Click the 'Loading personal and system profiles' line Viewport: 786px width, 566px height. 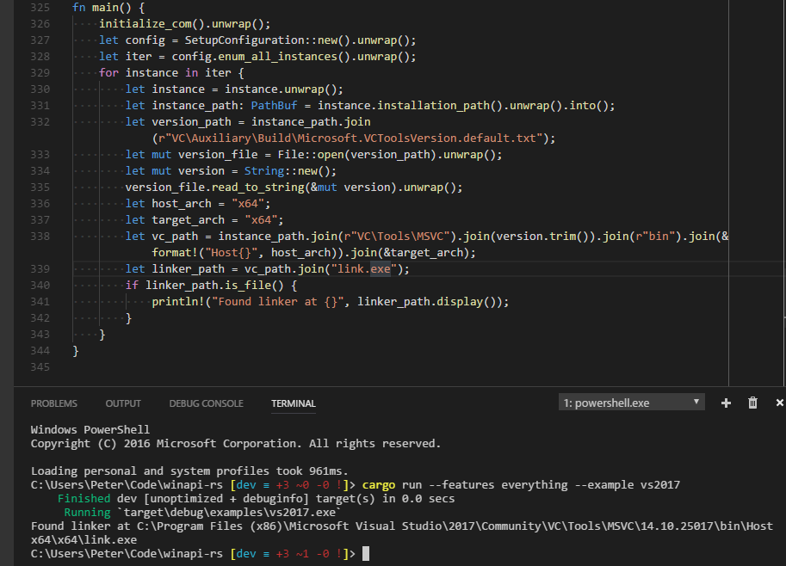click(189, 471)
